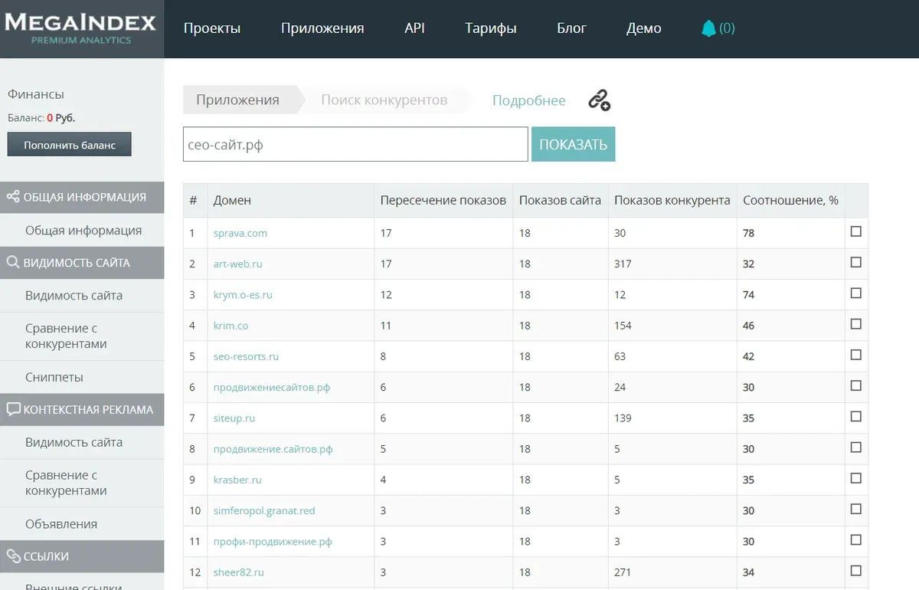Tick the checkbox for art-web.ru row
Screen dimensions: 919x590
point(856,262)
